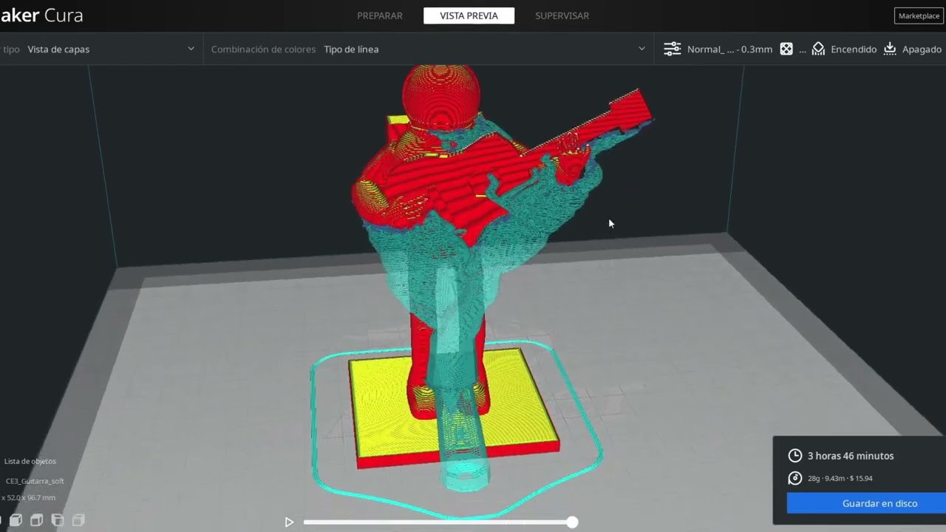Screen dimensions: 946x532
Task: Click the Combinación de colores label
Action: click(263, 50)
